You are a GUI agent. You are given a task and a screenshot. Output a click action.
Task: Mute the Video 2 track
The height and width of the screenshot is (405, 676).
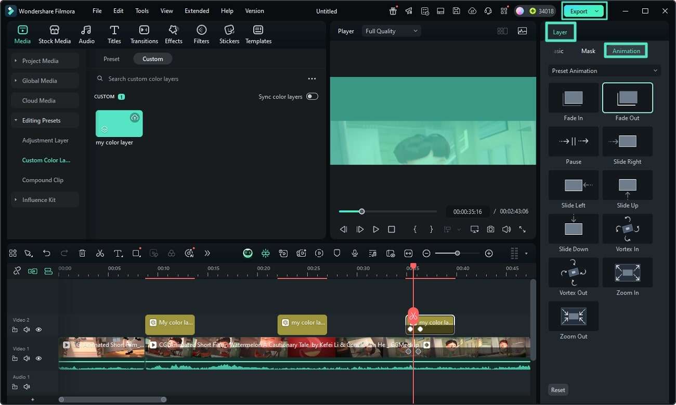point(27,330)
